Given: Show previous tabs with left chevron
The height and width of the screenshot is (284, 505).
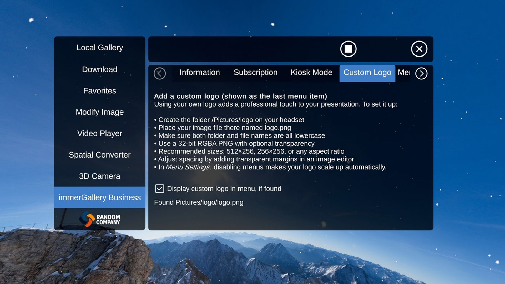Looking at the screenshot, I should (160, 73).
